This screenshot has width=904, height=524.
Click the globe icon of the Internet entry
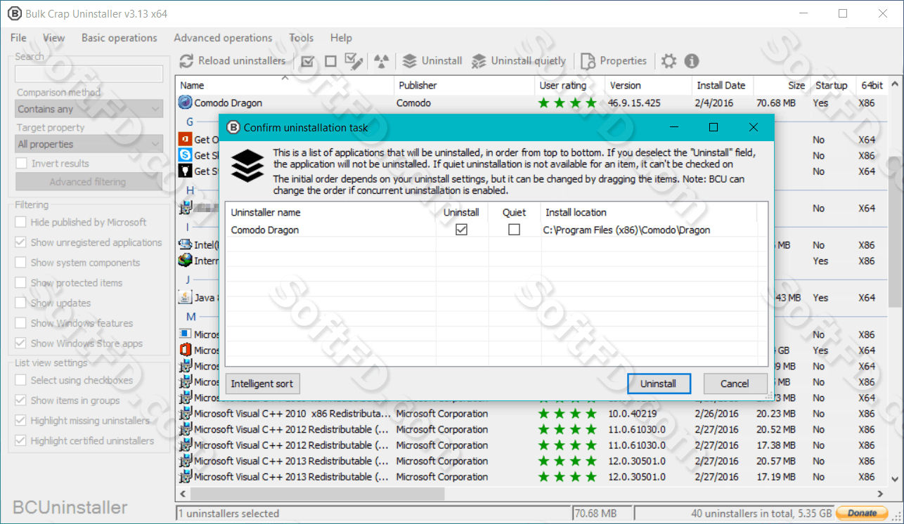point(185,261)
